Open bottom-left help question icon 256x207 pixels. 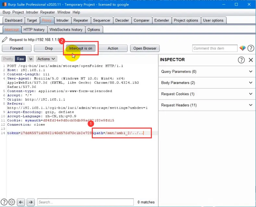(x=4, y=202)
